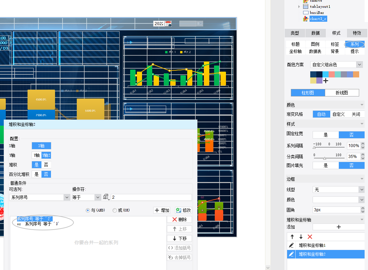Image resolution: width=368 pixels, height=270 pixels.
Task: Collapse the 边框 section
Action: tap(362, 179)
